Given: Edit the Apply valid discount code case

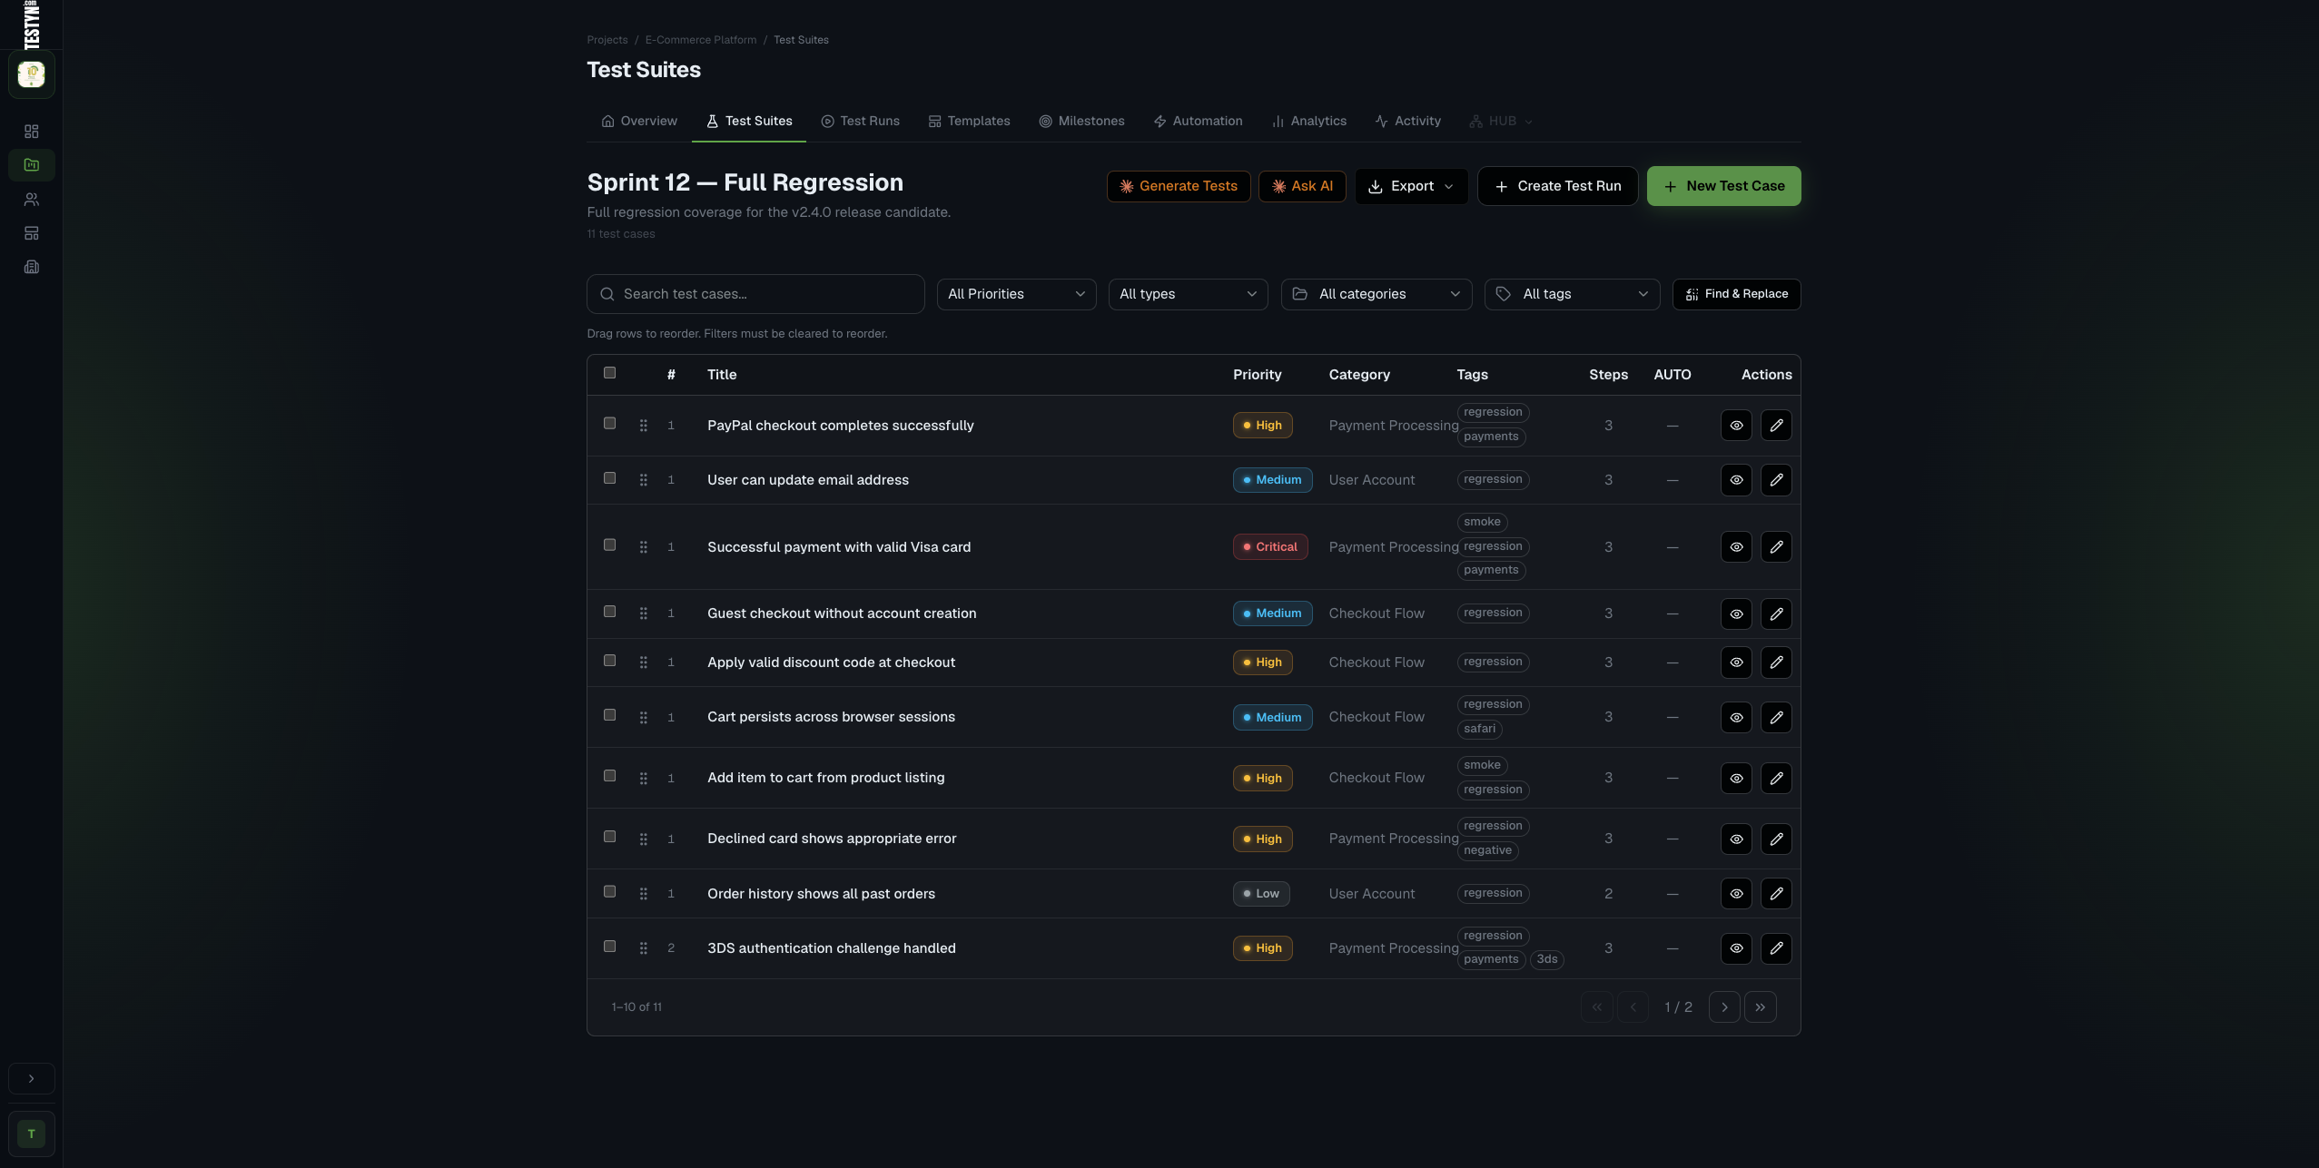Looking at the screenshot, I should [x=1776, y=663].
